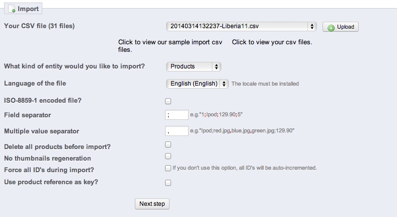Click the 'locale must be installed' hint

coord(265,84)
